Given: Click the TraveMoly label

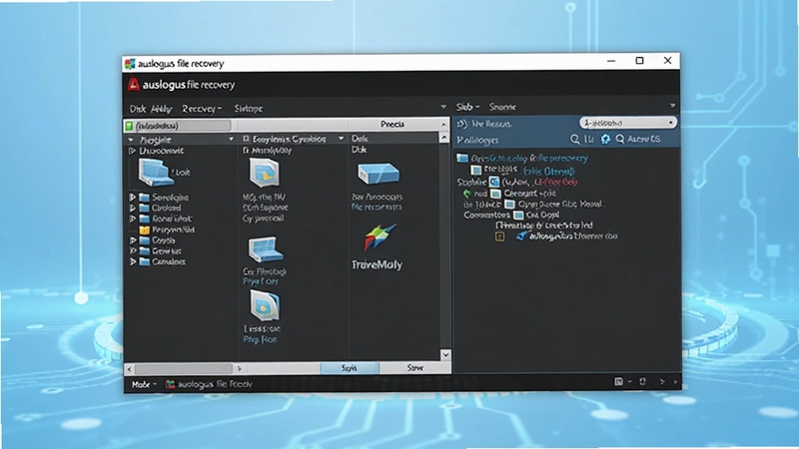Looking at the screenshot, I should click(378, 264).
